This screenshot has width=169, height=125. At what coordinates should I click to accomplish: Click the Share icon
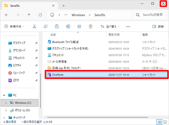click(79, 27)
